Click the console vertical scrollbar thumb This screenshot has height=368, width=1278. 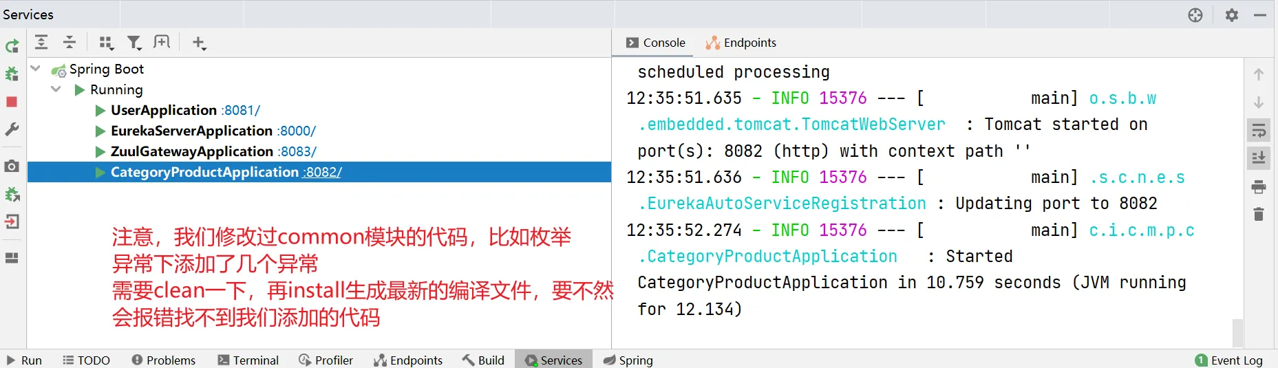[x=1237, y=333]
